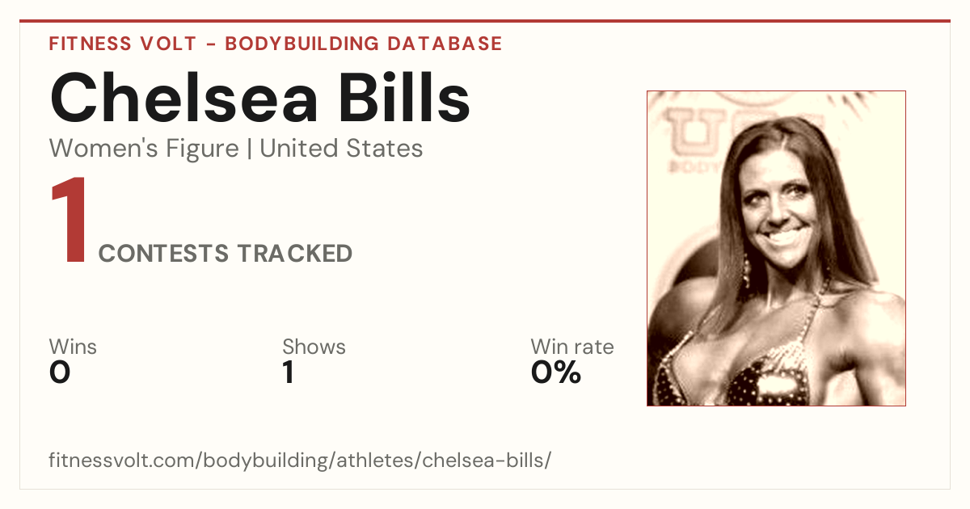This screenshot has width=970, height=509.
Task: Click the United States country text
Action: [341, 149]
